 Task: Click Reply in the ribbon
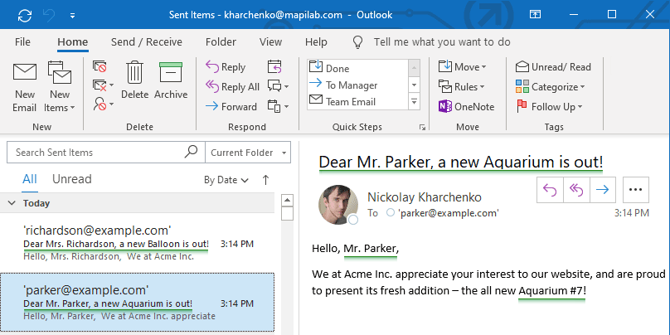(x=226, y=67)
